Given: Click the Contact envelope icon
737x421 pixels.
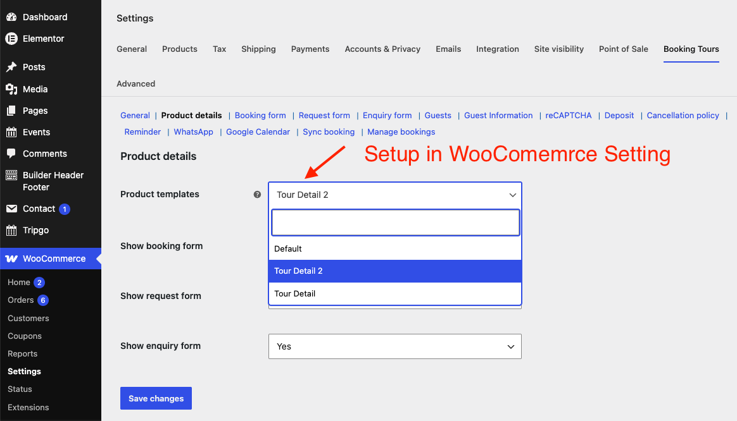Looking at the screenshot, I should 11,209.
